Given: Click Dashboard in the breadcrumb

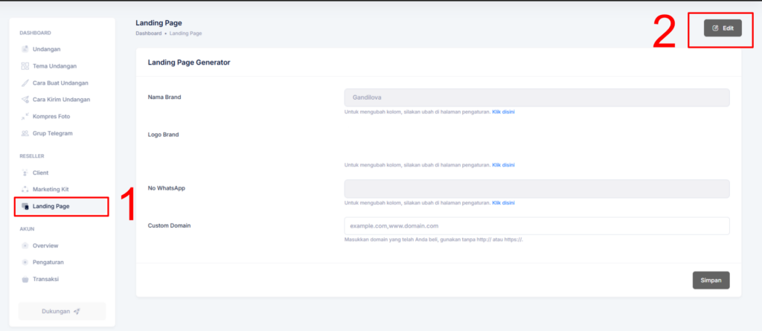Looking at the screenshot, I should tap(149, 33).
